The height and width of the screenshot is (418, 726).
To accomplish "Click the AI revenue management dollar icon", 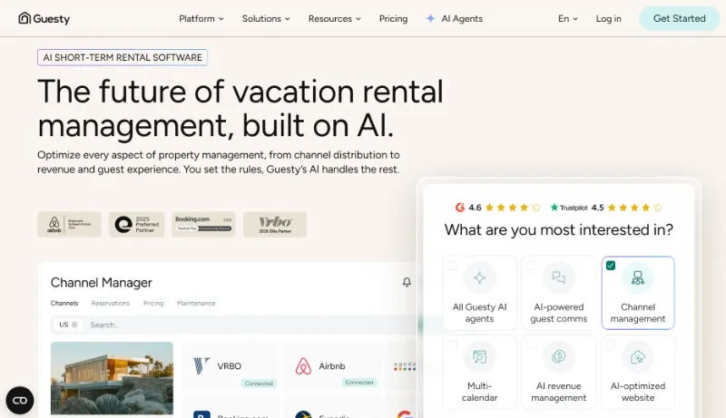I will (558, 356).
